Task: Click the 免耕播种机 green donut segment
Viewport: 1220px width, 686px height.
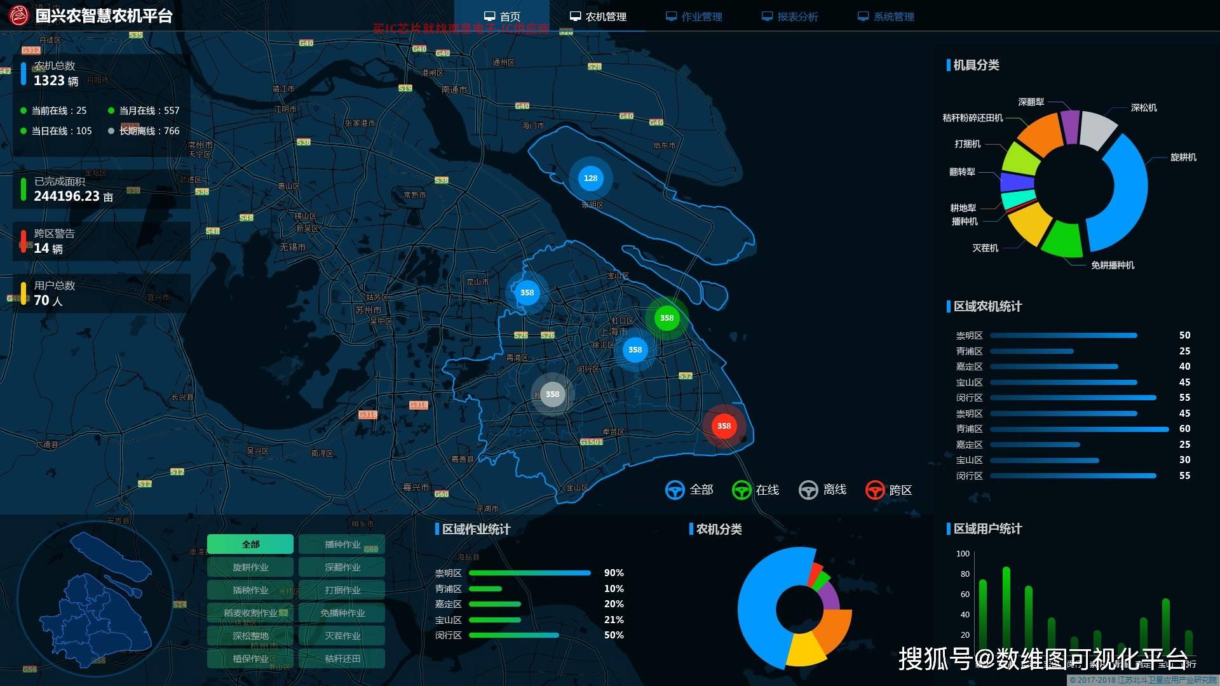Action: tap(1062, 240)
